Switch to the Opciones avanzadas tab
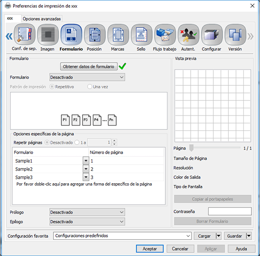The image size is (260, 256). pyautogui.click(x=42, y=19)
